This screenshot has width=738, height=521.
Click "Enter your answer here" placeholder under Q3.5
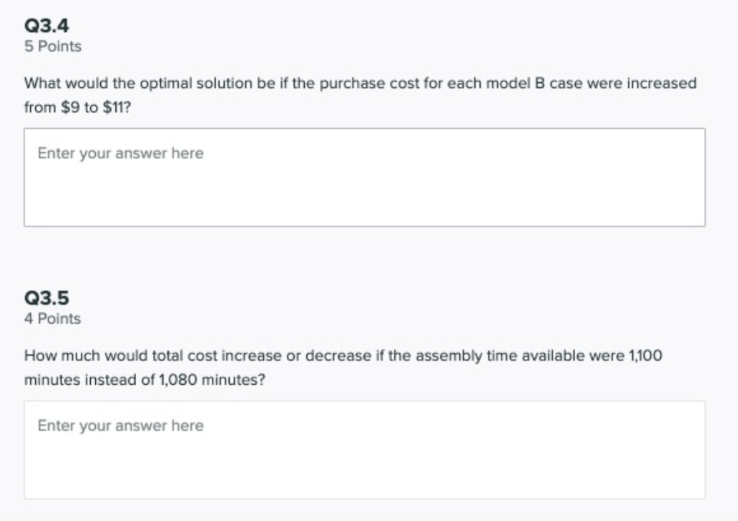point(120,426)
